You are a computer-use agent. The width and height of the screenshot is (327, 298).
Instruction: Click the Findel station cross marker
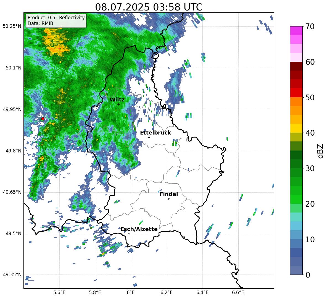168,199
